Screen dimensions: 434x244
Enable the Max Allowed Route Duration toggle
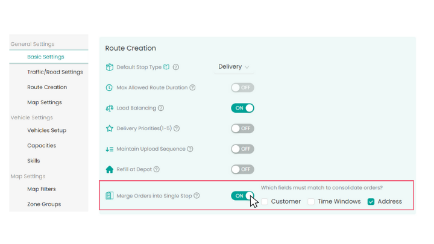click(242, 87)
